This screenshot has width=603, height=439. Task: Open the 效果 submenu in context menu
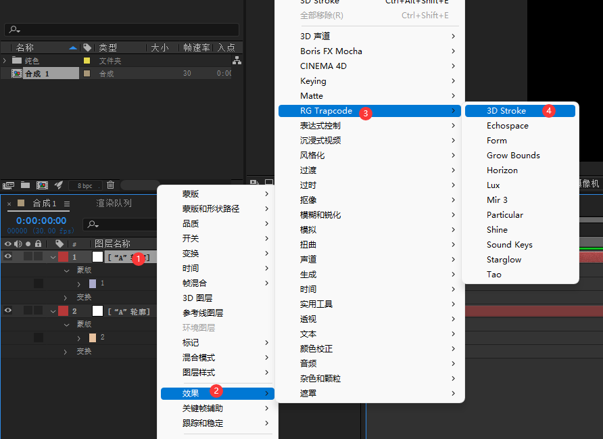coord(217,393)
